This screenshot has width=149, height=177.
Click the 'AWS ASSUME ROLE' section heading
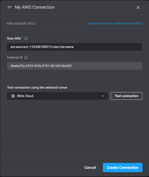pos(21,24)
